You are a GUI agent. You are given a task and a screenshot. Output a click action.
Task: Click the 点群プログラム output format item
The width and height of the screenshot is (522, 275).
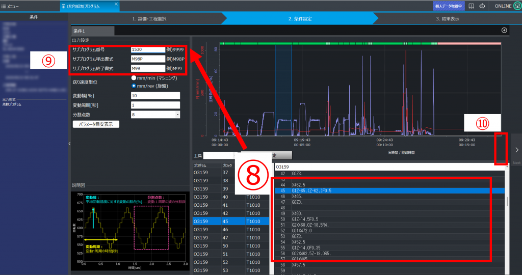(12, 104)
